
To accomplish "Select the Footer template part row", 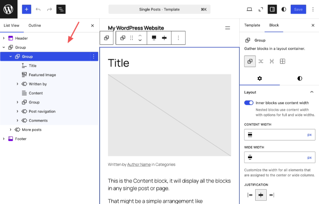I will click(x=49, y=139).
